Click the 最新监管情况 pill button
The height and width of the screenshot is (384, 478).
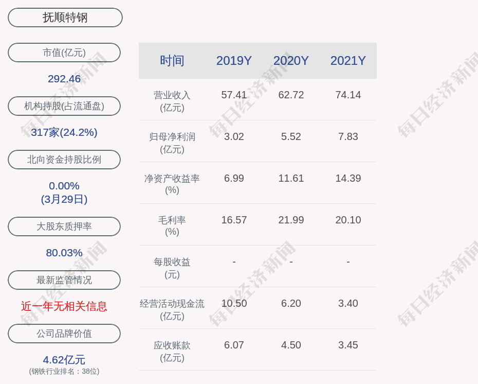tap(64, 280)
